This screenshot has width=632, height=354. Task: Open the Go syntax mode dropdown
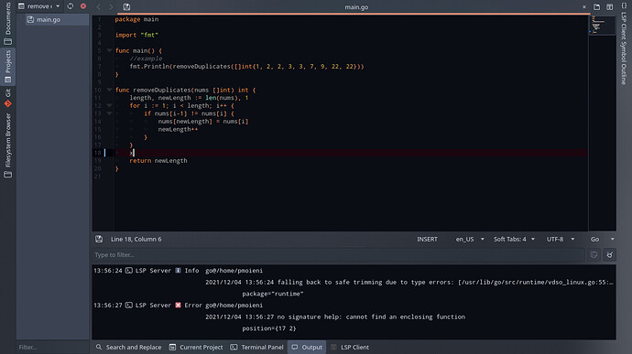click(603, 240)
